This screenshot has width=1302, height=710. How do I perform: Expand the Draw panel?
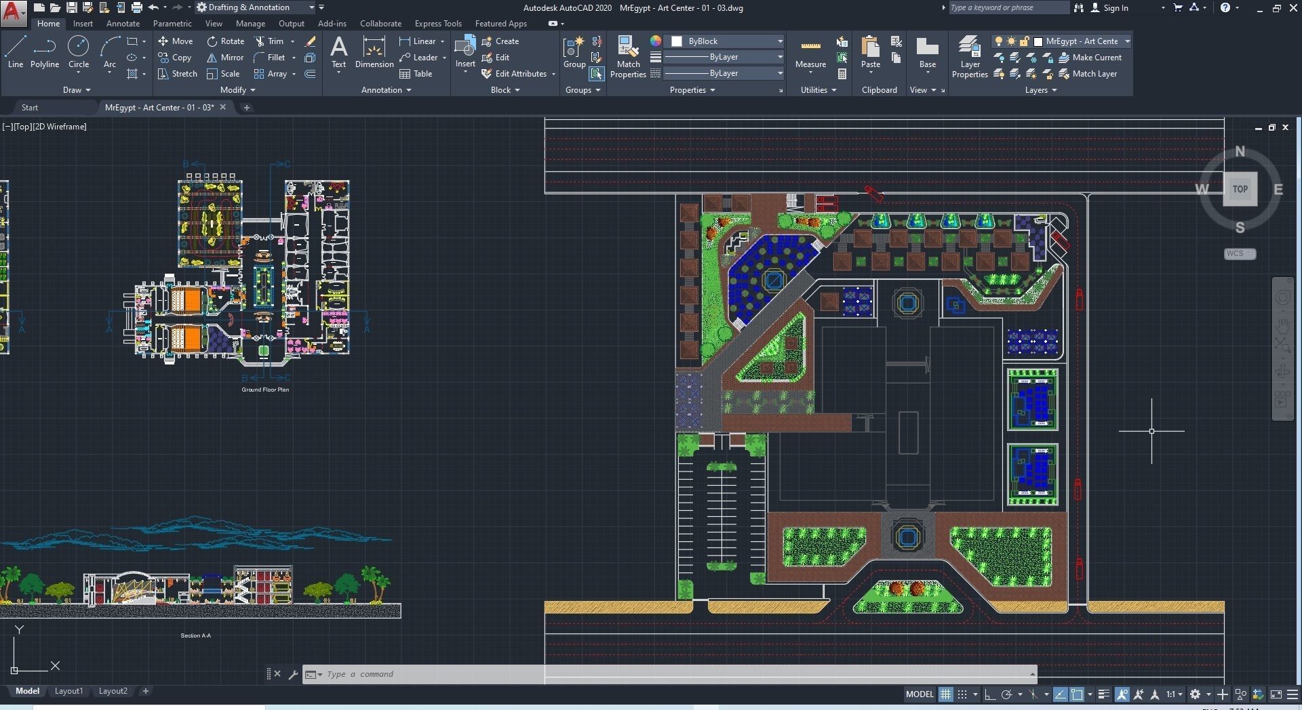pyautogui.click(x=77, y=90)
